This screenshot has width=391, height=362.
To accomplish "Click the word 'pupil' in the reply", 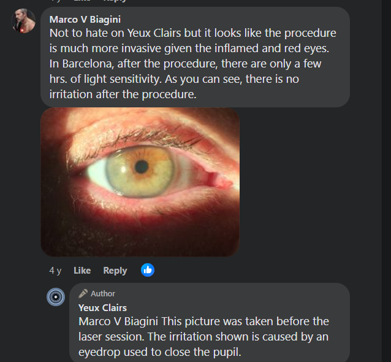I will (224, 353).
